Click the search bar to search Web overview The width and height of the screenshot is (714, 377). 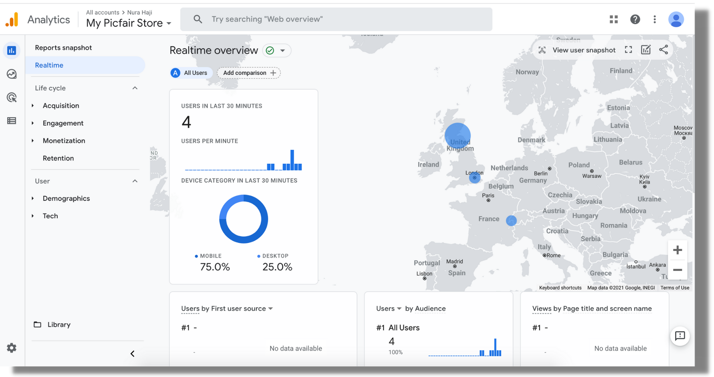click(x=336, y=19)
